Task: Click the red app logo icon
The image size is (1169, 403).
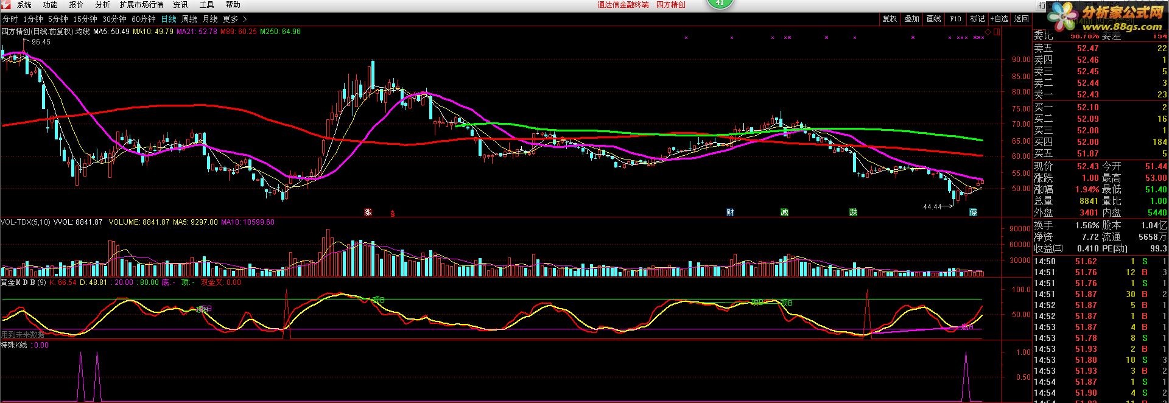Action: 5,5
